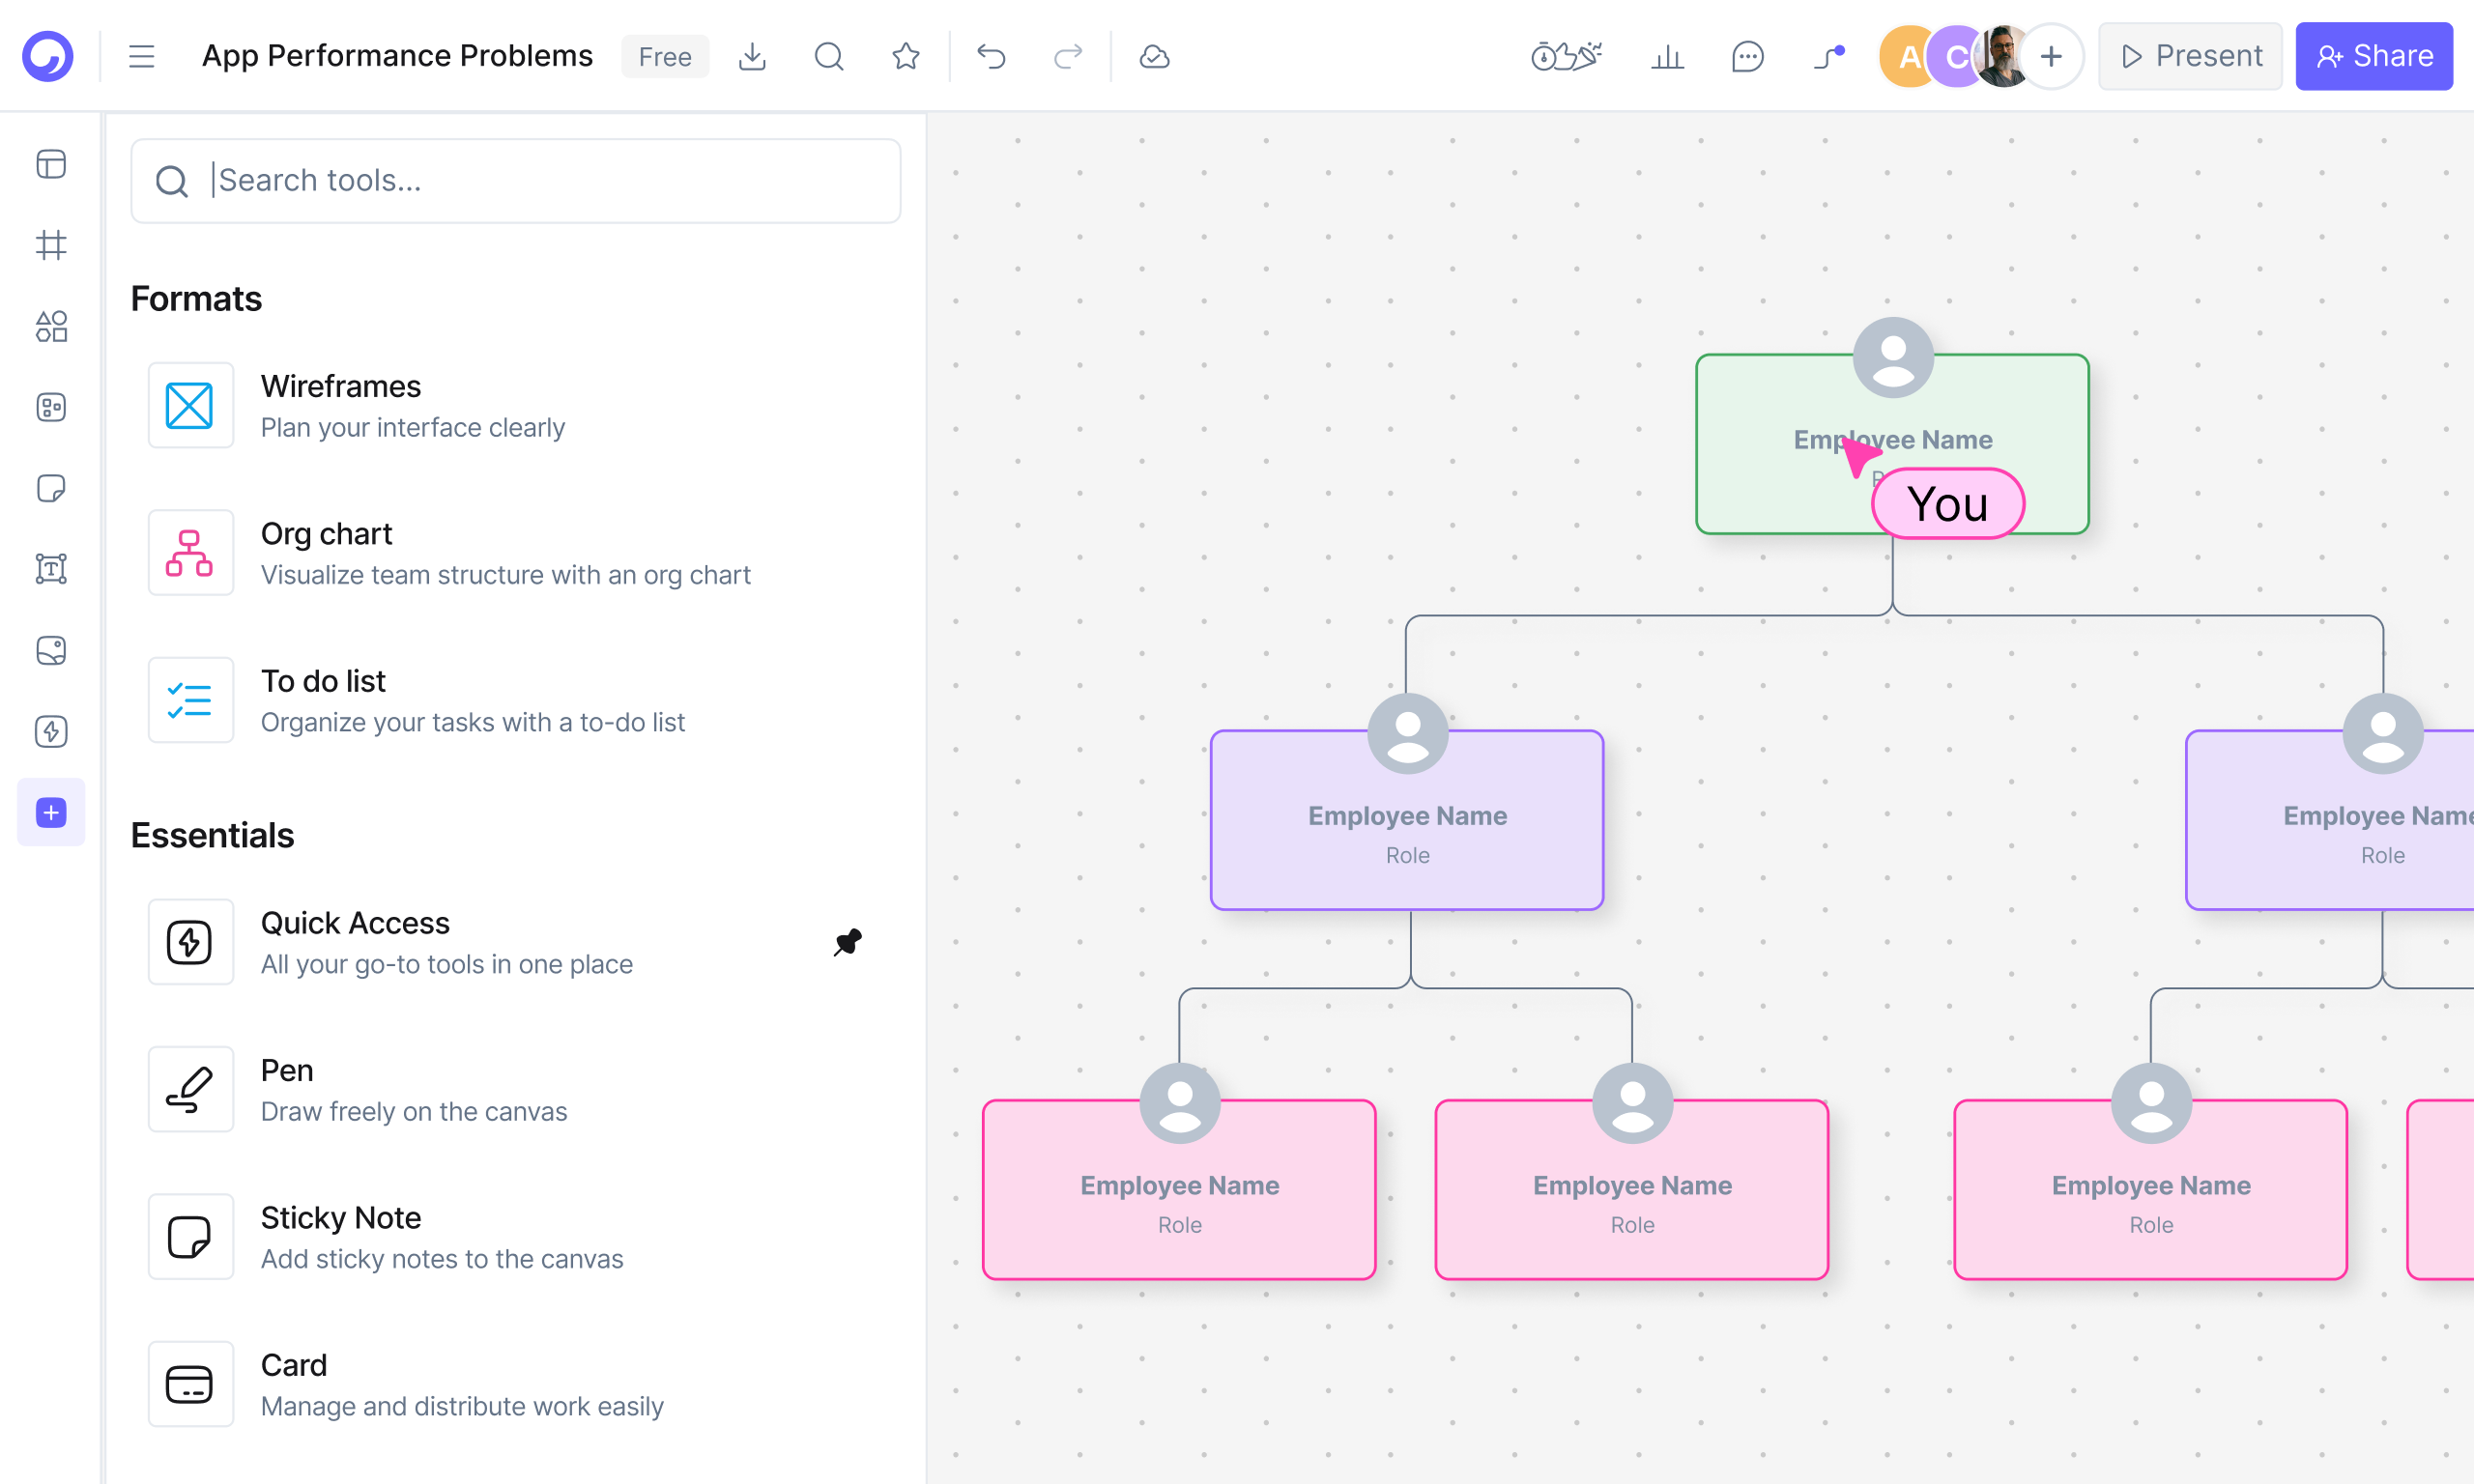Open the hamburger main menu
This screenshot has width=2474, height=1484.
pyautogui.click(x=141, y=56)
